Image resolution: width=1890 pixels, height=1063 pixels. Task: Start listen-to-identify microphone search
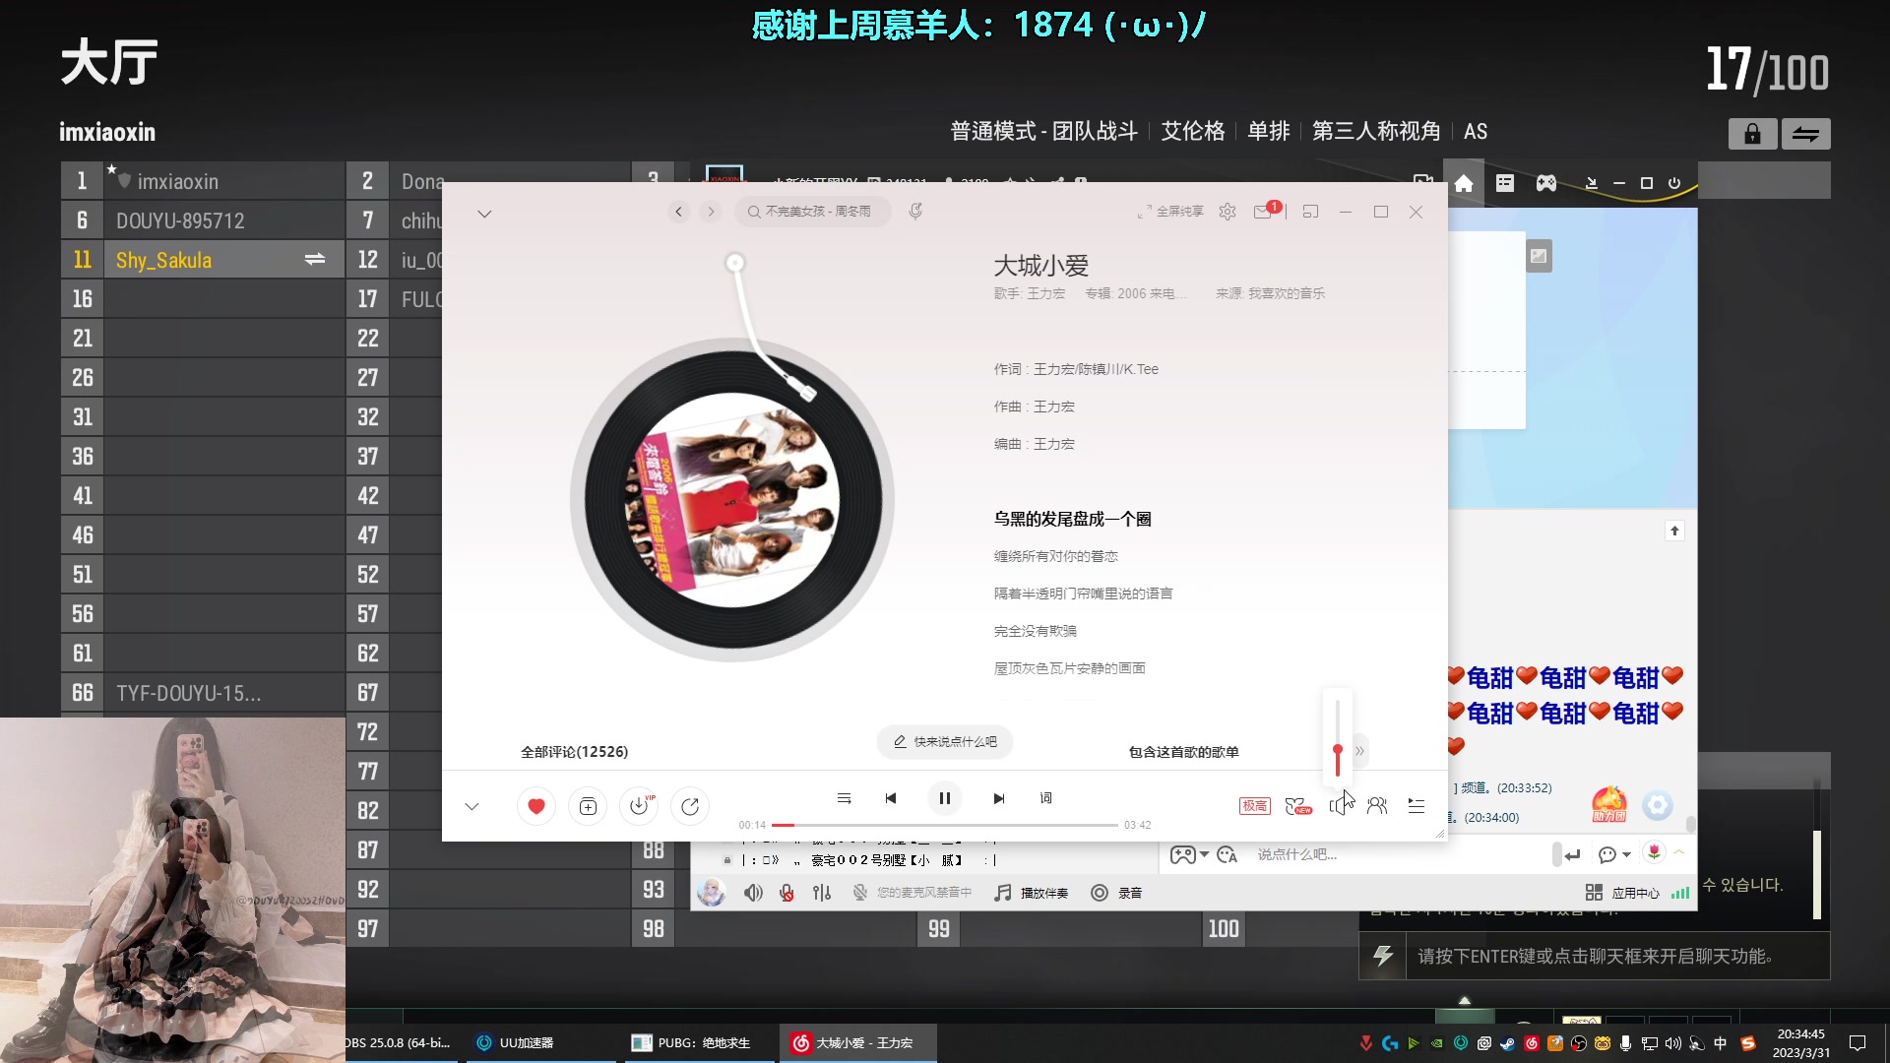(915, 212)
